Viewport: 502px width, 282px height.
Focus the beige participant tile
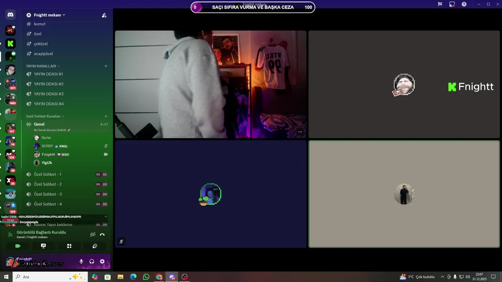(x=404, y=194)
